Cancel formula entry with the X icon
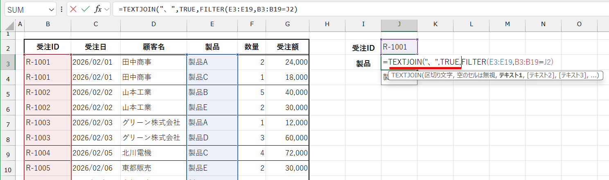The height and width of the screenshot is (180, 609). [73, 9]
